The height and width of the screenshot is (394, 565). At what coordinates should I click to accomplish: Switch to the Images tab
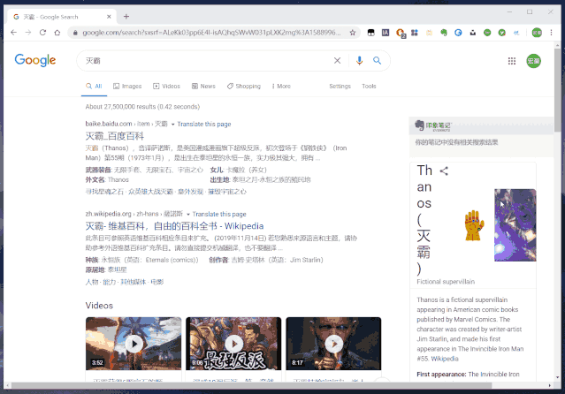127,86
